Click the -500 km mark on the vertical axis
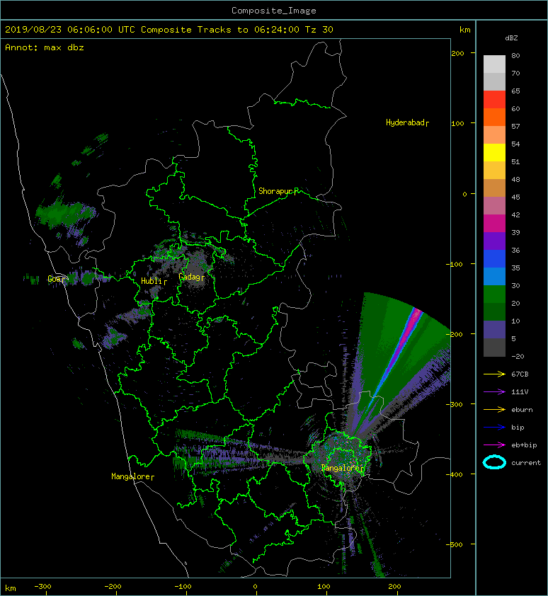548x596 pixels. click(x=455, y=544)
